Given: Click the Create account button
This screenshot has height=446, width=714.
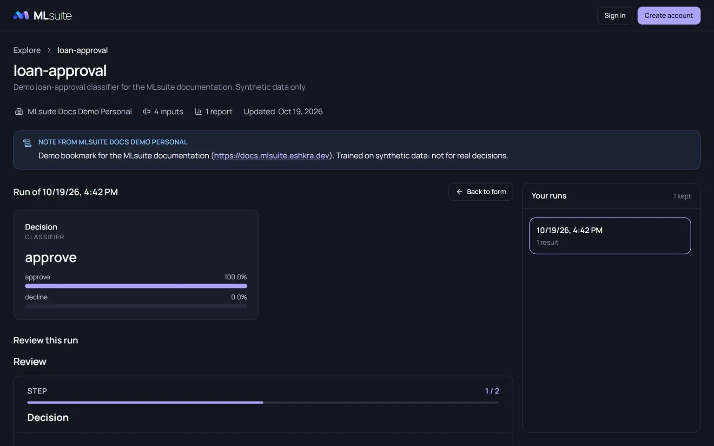Looking at the screenshot, I should point(668,16).
